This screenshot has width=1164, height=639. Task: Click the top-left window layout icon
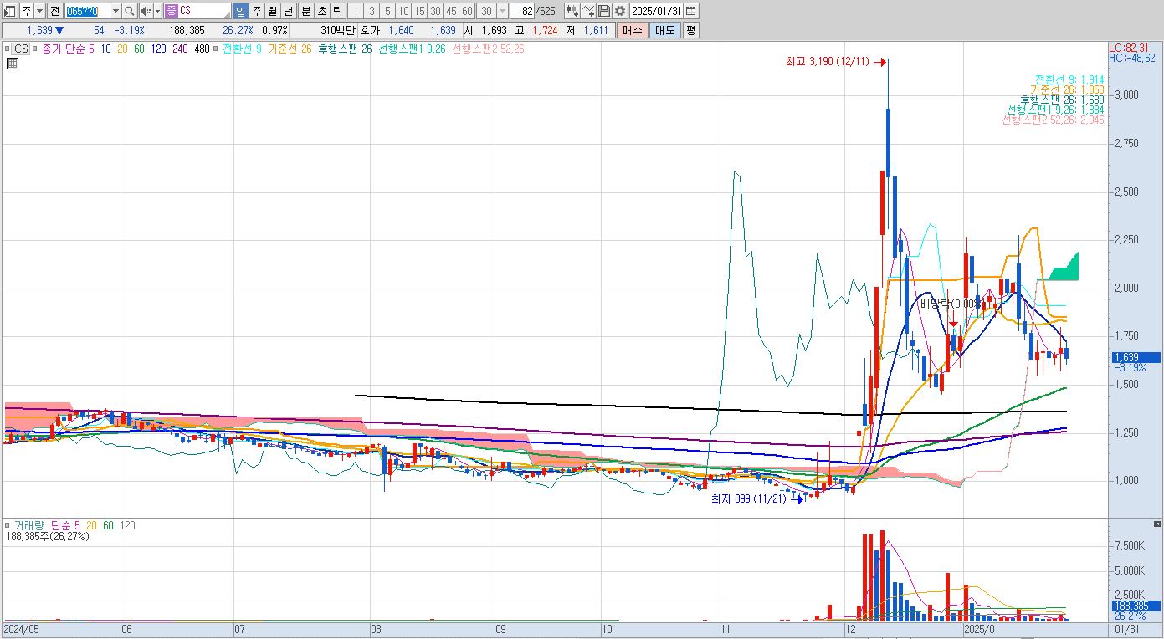point(10,11)
